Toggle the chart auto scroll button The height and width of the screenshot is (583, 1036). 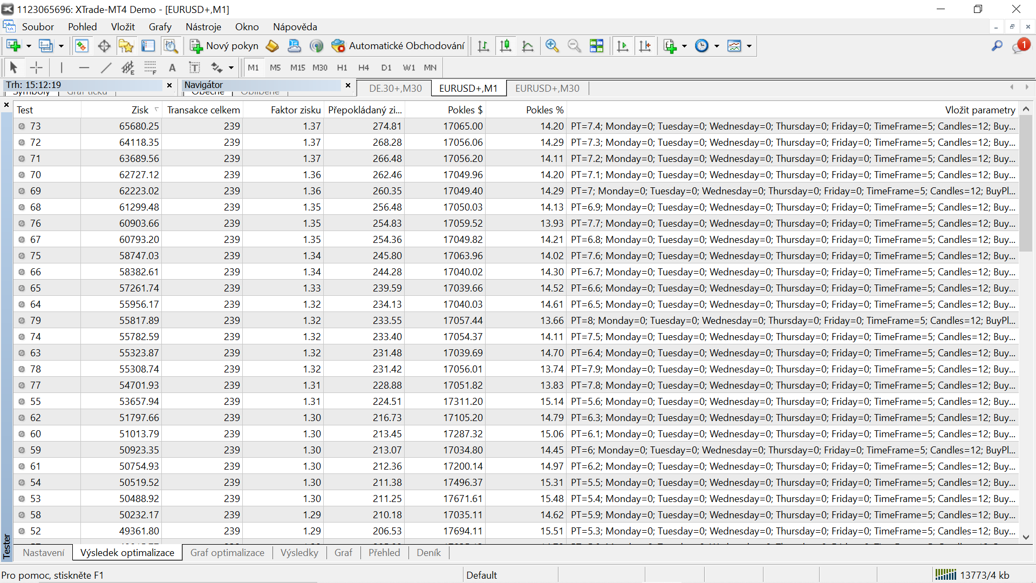click(x=622, y=46)
